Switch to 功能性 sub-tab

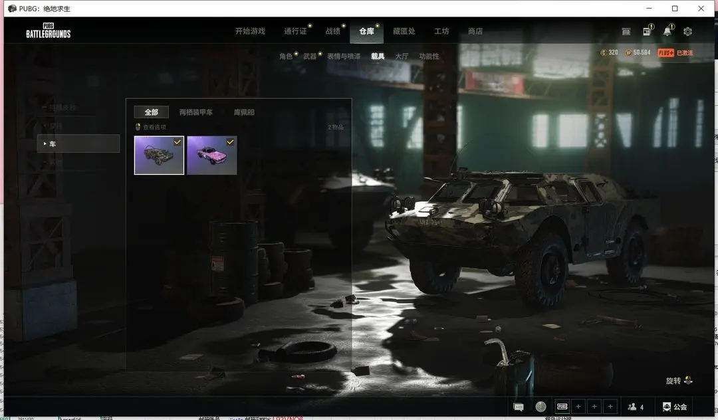pos(429,56)
